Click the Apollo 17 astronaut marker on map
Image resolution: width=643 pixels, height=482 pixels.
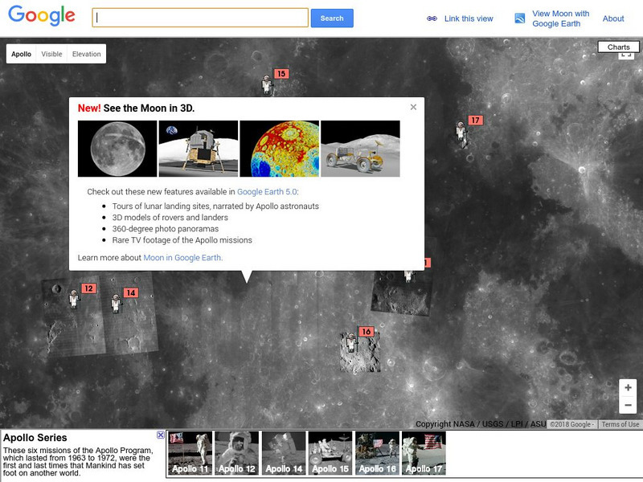click(x=461, y=133)
